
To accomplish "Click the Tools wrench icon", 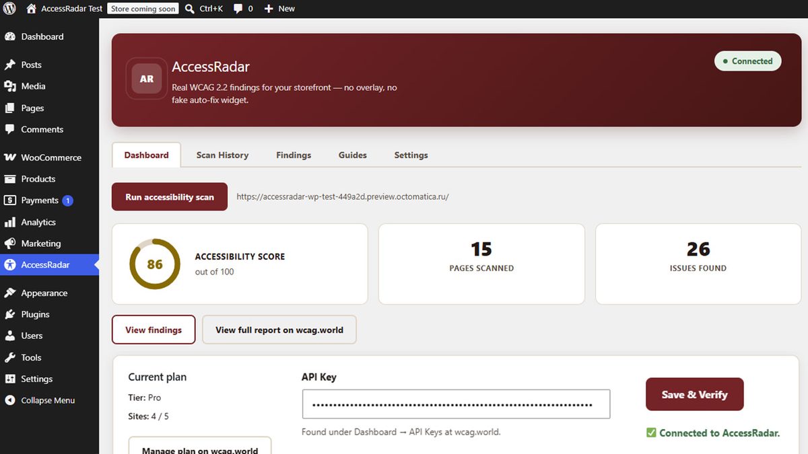I will (x=9, y=357).
